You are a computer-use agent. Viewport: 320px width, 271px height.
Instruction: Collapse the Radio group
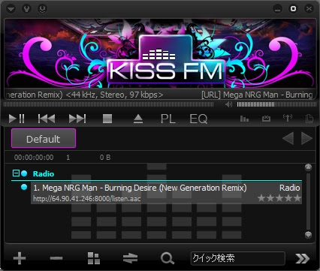pos(16,173)
